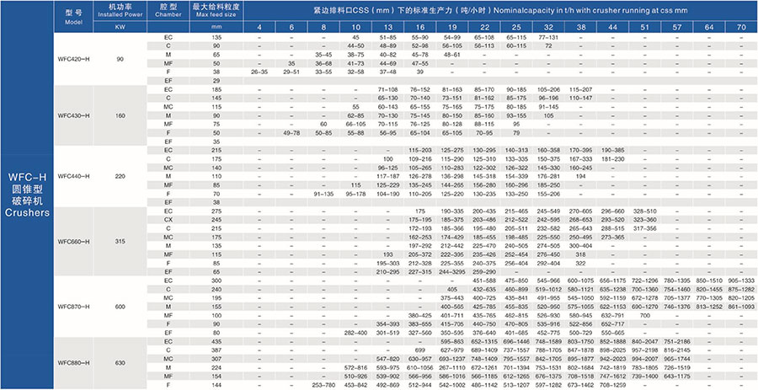Select capacity cell '643-1175'
This screenshot has width=758, height=390.
[677, 376]
